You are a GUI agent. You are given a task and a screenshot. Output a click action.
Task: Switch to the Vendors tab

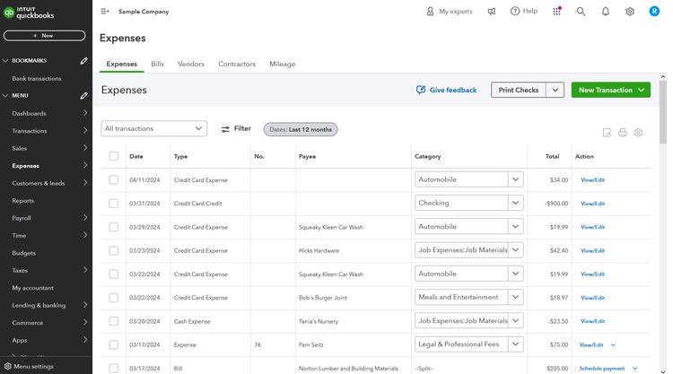coord(191,64)
